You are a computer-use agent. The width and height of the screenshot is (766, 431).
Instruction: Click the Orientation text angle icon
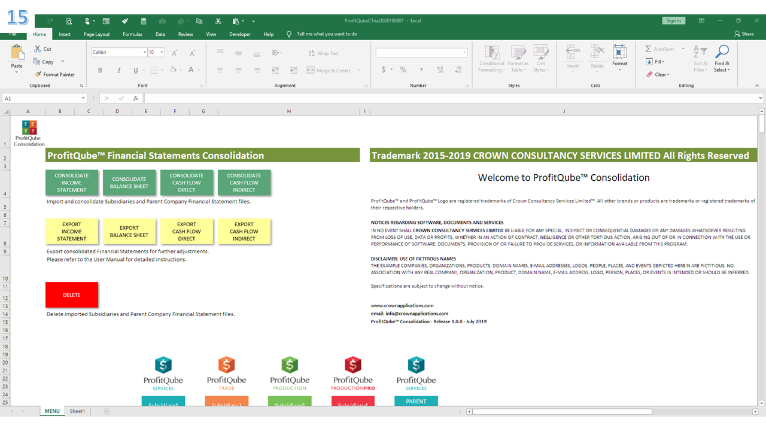coord(276,53)
